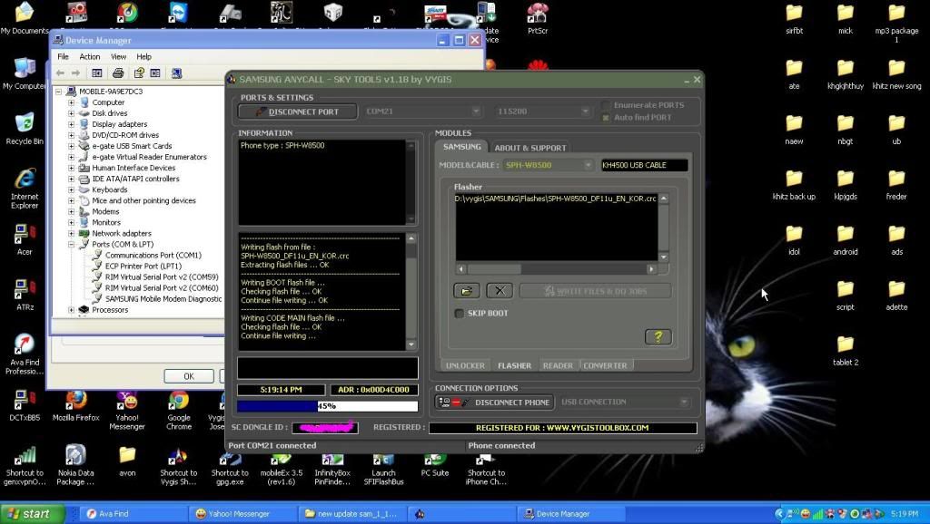Click the yellow question mark help button
930x524 pixels.
pos(658,337)
